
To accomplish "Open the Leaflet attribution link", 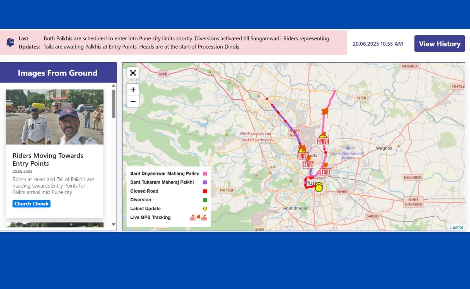I will pyautogui.click(x=456, y=228).
